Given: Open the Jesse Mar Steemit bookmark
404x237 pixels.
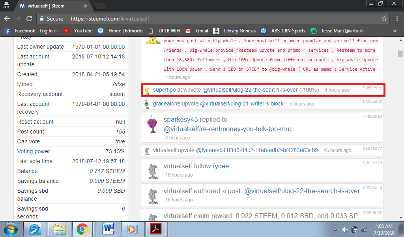Looking at the screenshot, I should coord(338,31).
